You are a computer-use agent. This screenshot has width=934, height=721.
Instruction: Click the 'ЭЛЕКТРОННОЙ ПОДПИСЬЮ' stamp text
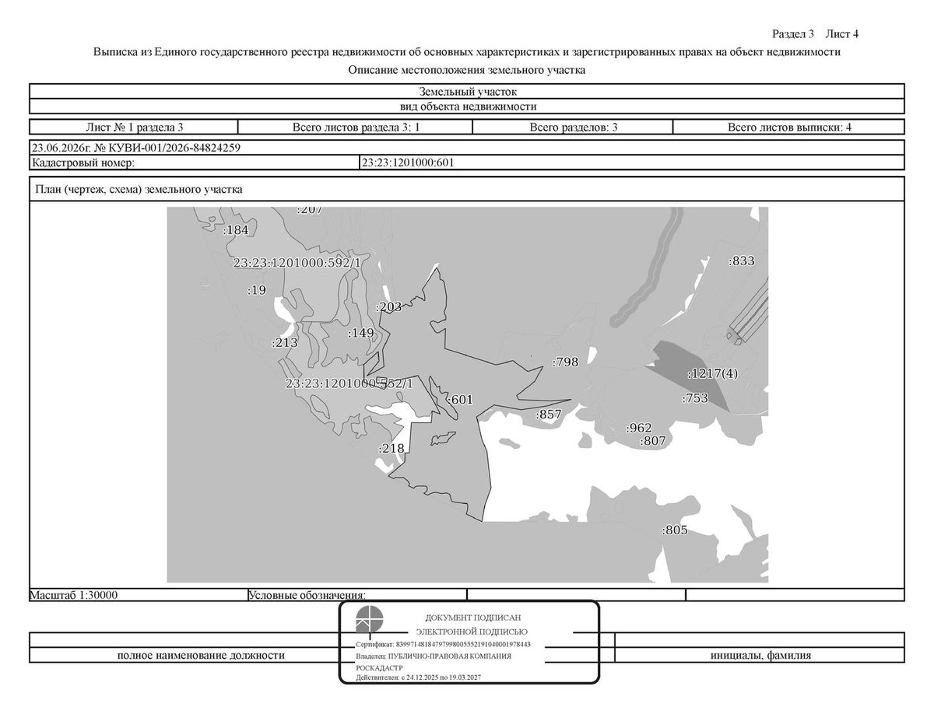(472, 632)
